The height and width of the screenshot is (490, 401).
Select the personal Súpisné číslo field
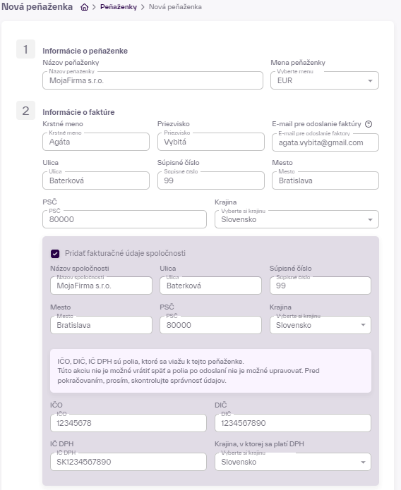(x=211, y=180)
